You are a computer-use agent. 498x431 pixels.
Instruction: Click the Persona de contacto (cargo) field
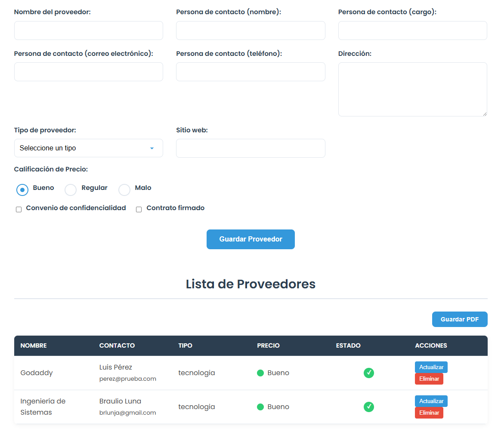click(413, 31)
